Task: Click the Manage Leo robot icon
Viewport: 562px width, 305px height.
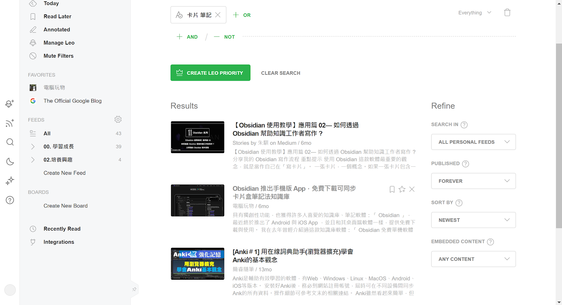Action: pos(33,43)
